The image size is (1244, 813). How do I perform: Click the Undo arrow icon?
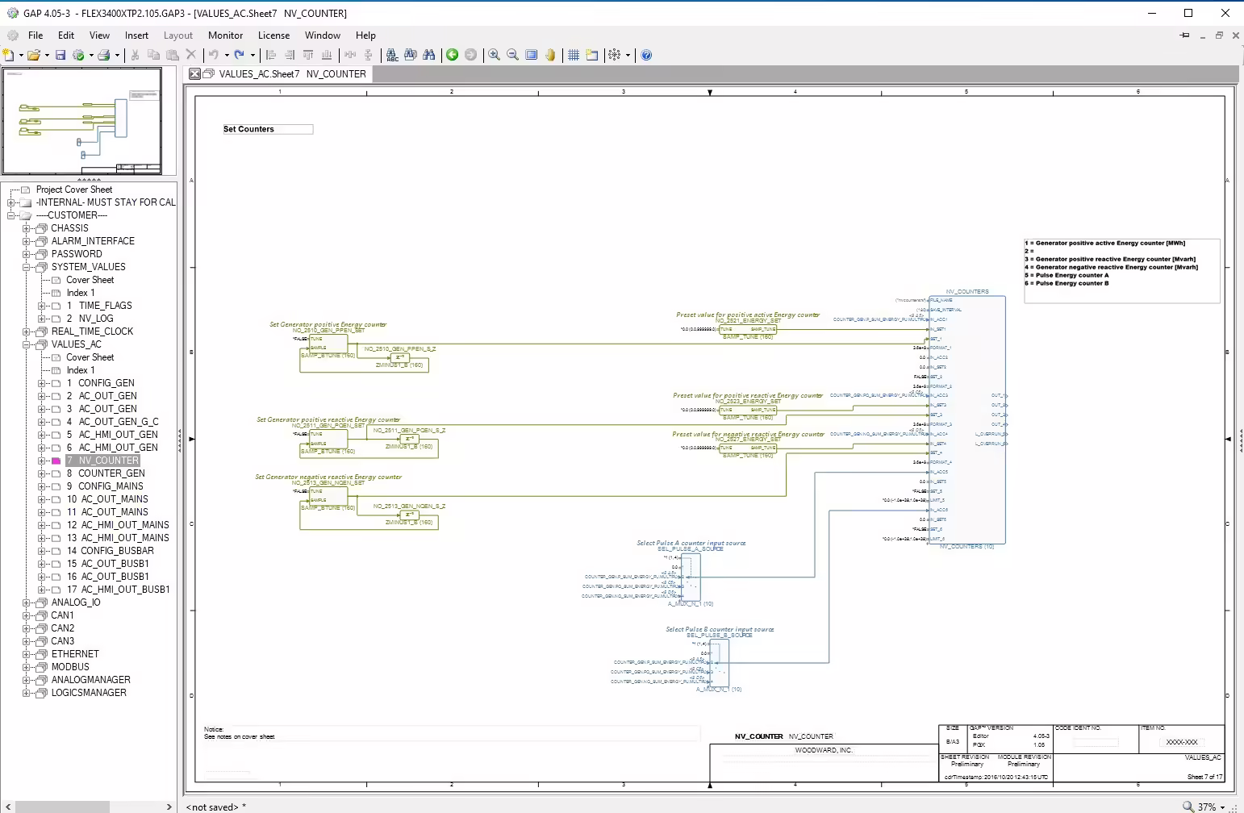click(x=214, y=55)
